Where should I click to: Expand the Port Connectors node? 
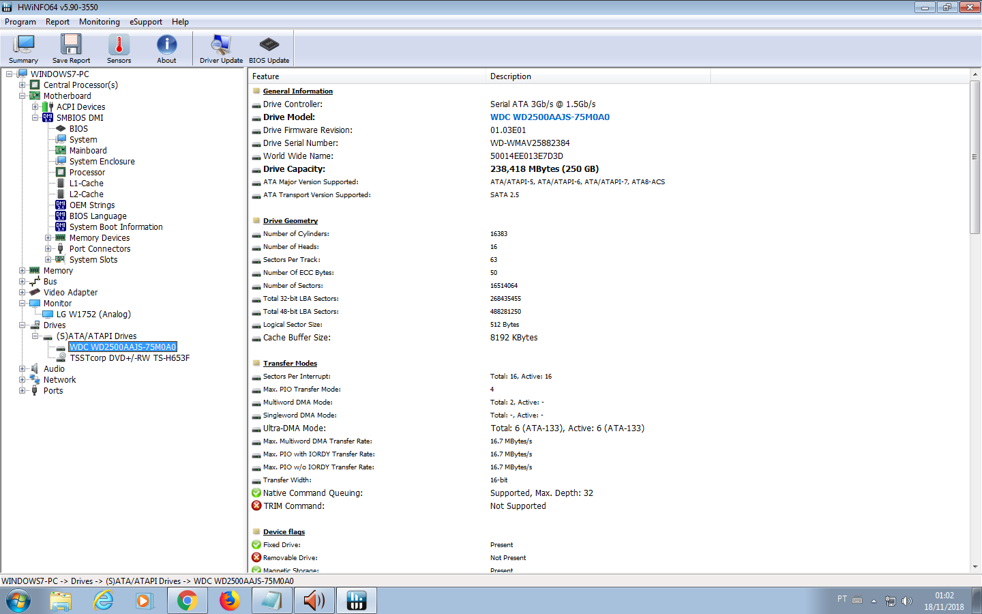pos(48,248)
